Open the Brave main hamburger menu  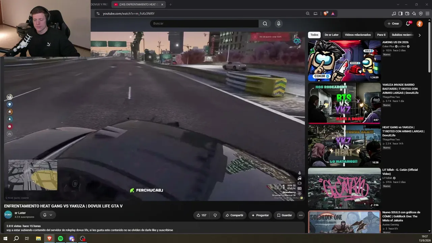[428, 13]
